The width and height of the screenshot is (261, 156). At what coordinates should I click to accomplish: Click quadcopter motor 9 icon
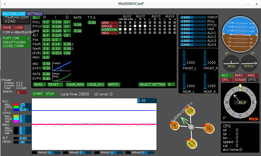[209, 128]
